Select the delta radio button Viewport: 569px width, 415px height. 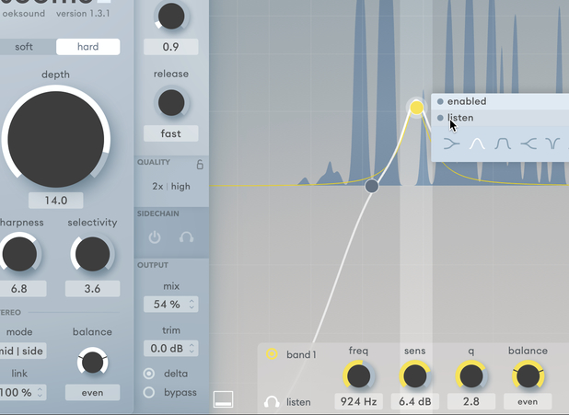coord(149,374)
